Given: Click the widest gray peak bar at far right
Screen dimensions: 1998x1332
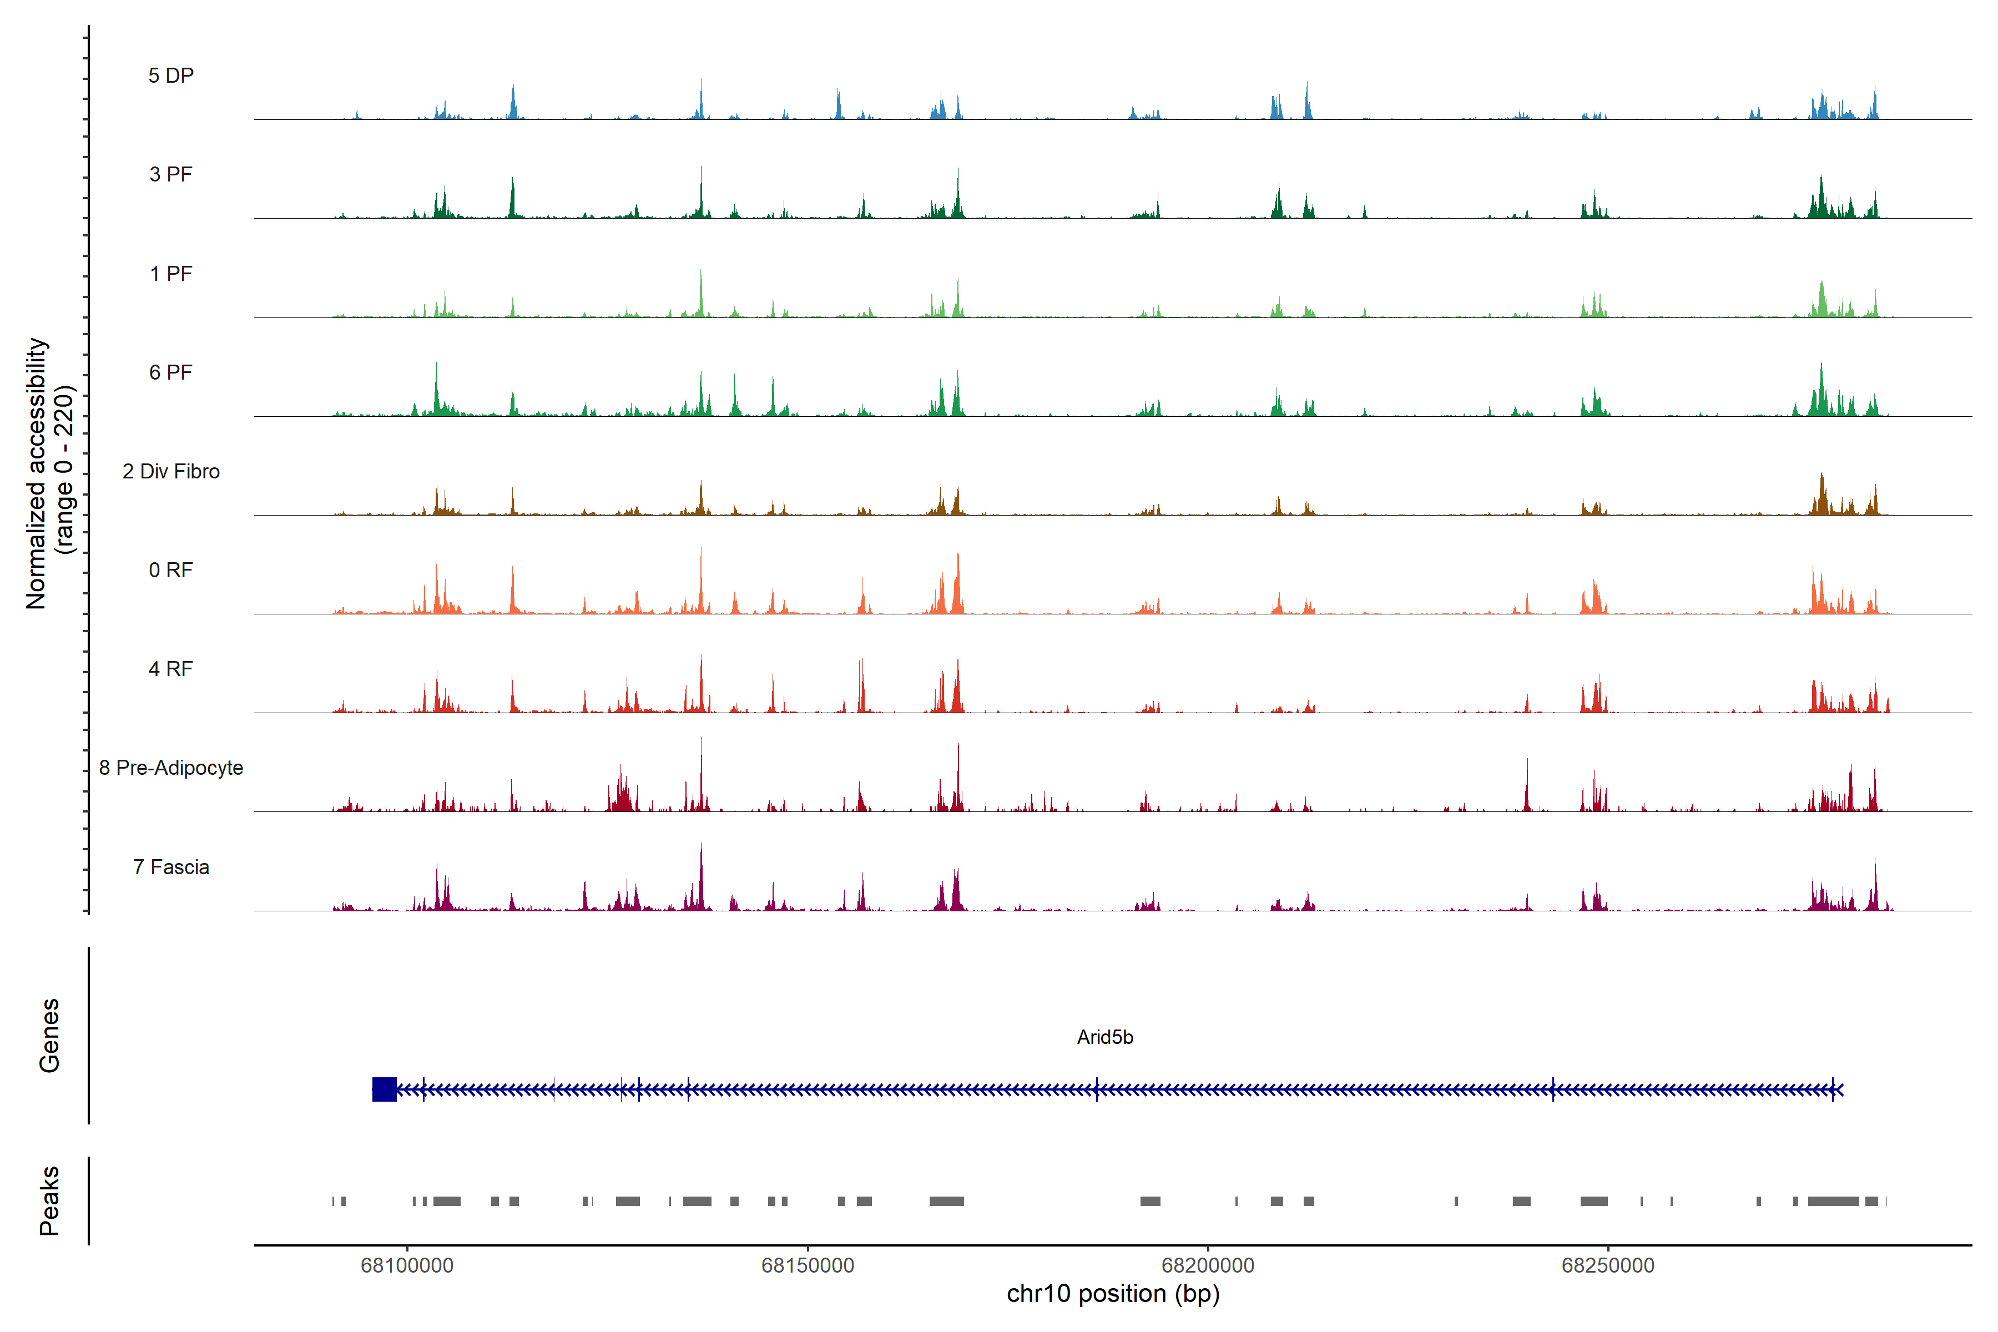Looking at the screenshot, I should point(1833,1201).
